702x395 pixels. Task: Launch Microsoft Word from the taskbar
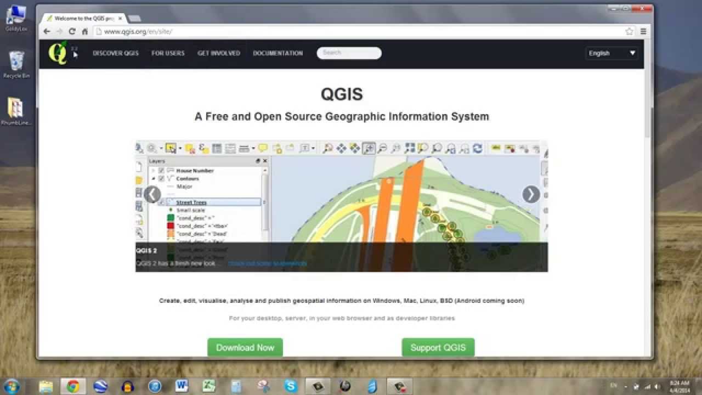(x=182, y=386)
